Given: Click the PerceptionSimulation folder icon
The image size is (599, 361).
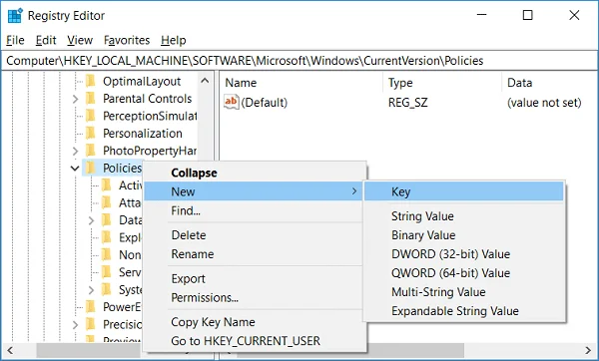Looking at the screenshot, I should 91,116.
